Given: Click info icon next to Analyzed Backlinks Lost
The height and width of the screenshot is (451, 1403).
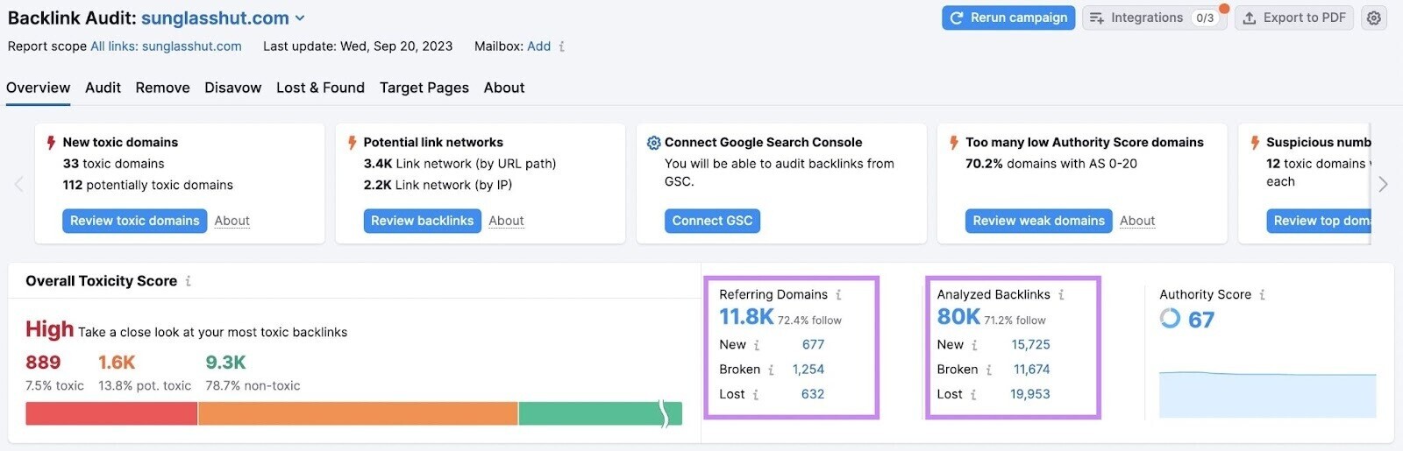Looking at the screenshot, I should click(x=973, y=395).
